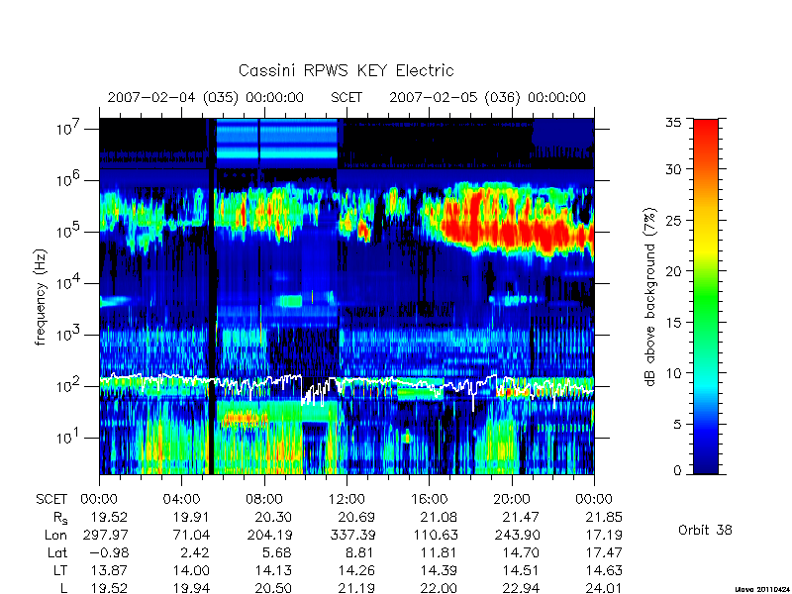
Task: Click the SCET time '20:00' tick label
Action: 511,500
